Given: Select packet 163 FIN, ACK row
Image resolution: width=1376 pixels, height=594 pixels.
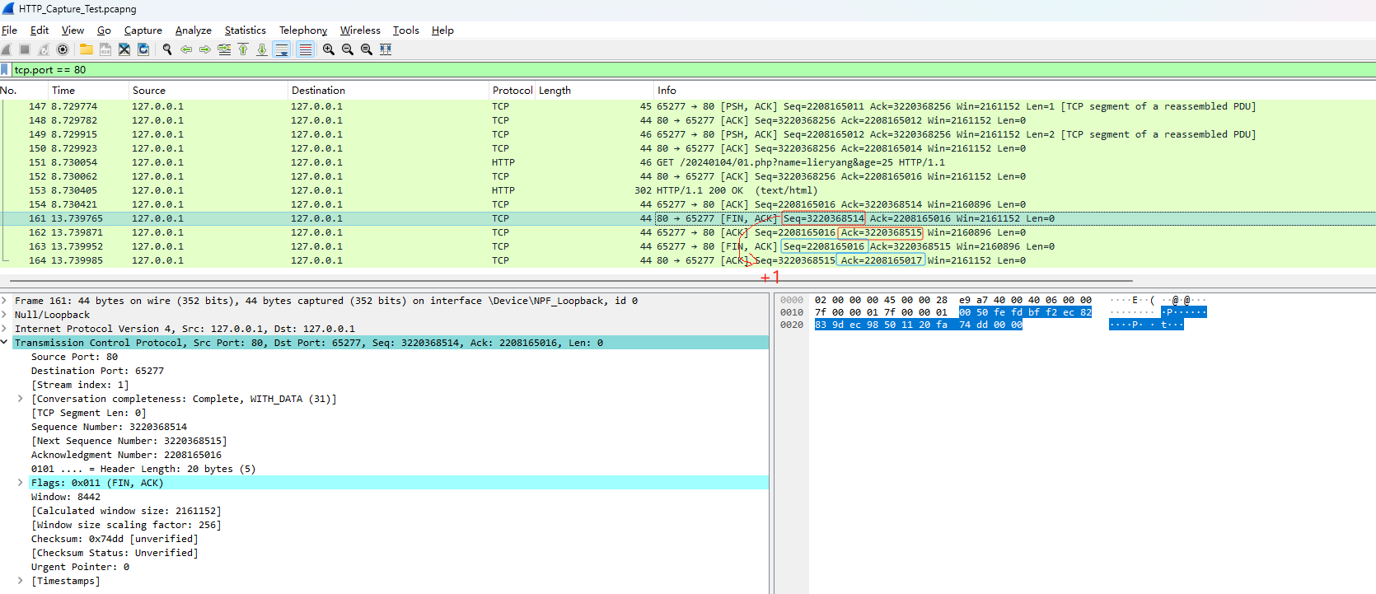Looking at the screenshot, I should click(687, 246).
